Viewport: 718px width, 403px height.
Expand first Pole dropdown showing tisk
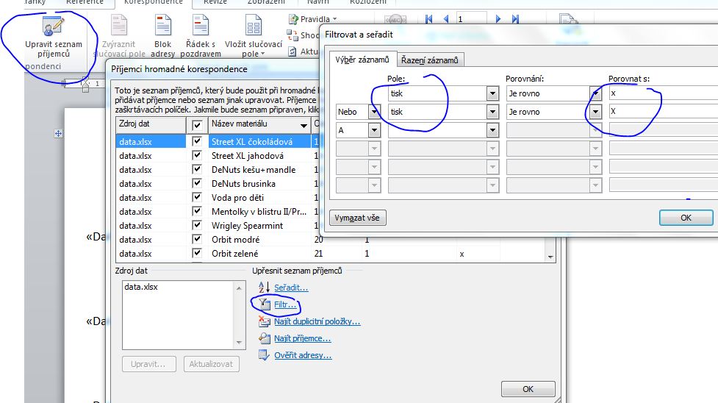click(492, 94)
